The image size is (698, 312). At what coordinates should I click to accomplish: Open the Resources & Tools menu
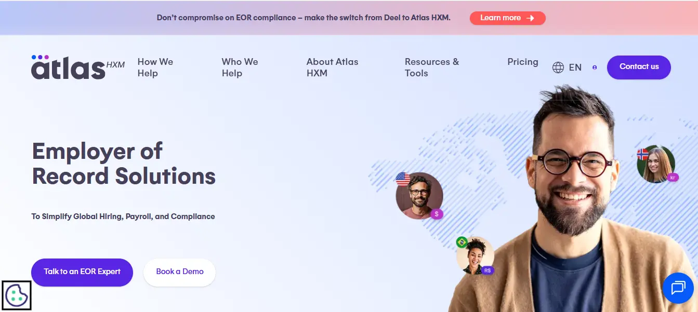[x=431, y=67]
